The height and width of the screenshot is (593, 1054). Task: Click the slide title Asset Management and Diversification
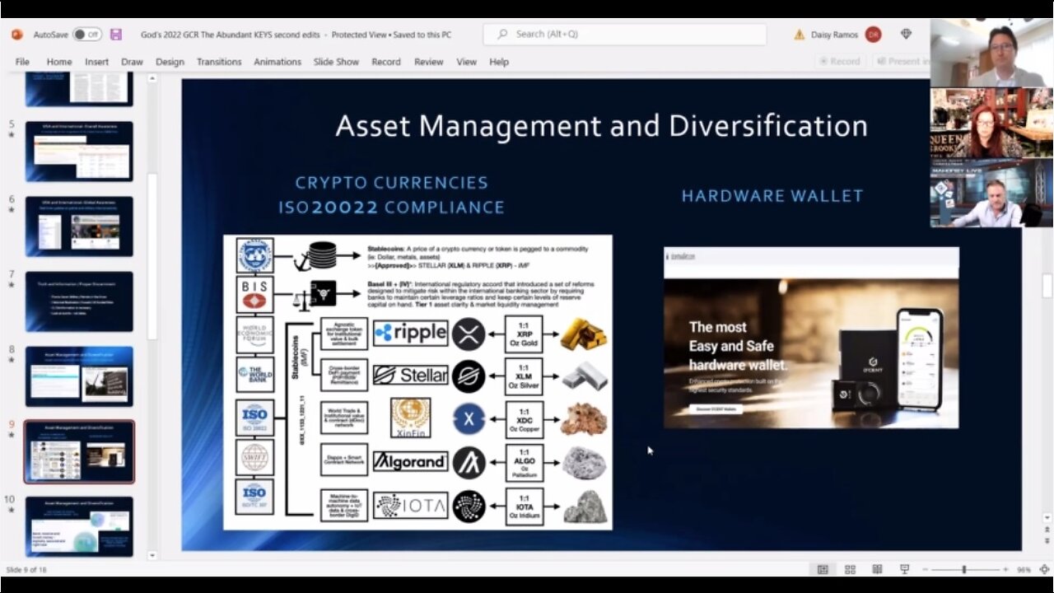601,126
